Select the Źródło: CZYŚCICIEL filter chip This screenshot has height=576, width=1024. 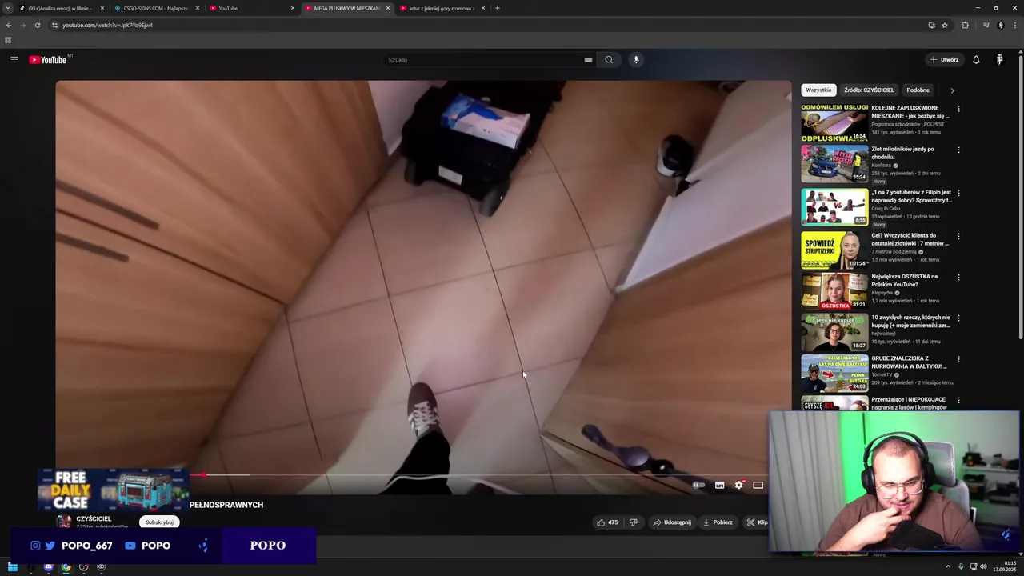869,90
